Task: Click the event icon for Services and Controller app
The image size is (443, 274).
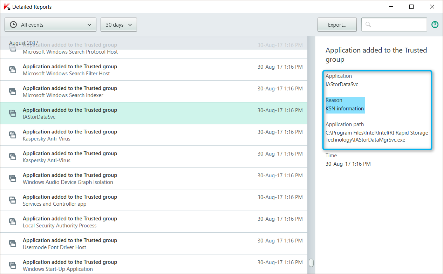Action: point(13,200)
